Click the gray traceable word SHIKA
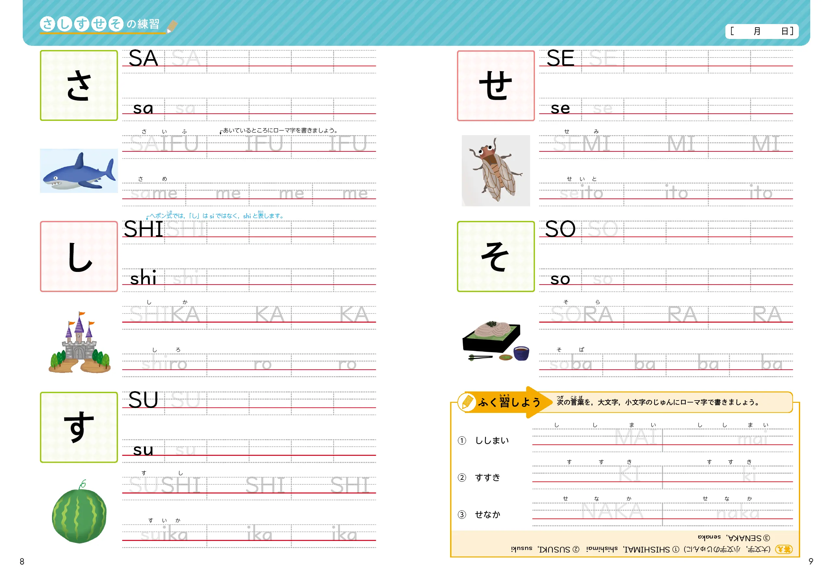The width and height of the screenshot is (832, 588). (x=164, y=314)
